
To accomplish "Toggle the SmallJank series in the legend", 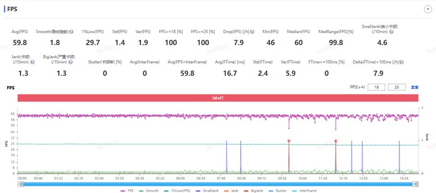I will [207, 191].
